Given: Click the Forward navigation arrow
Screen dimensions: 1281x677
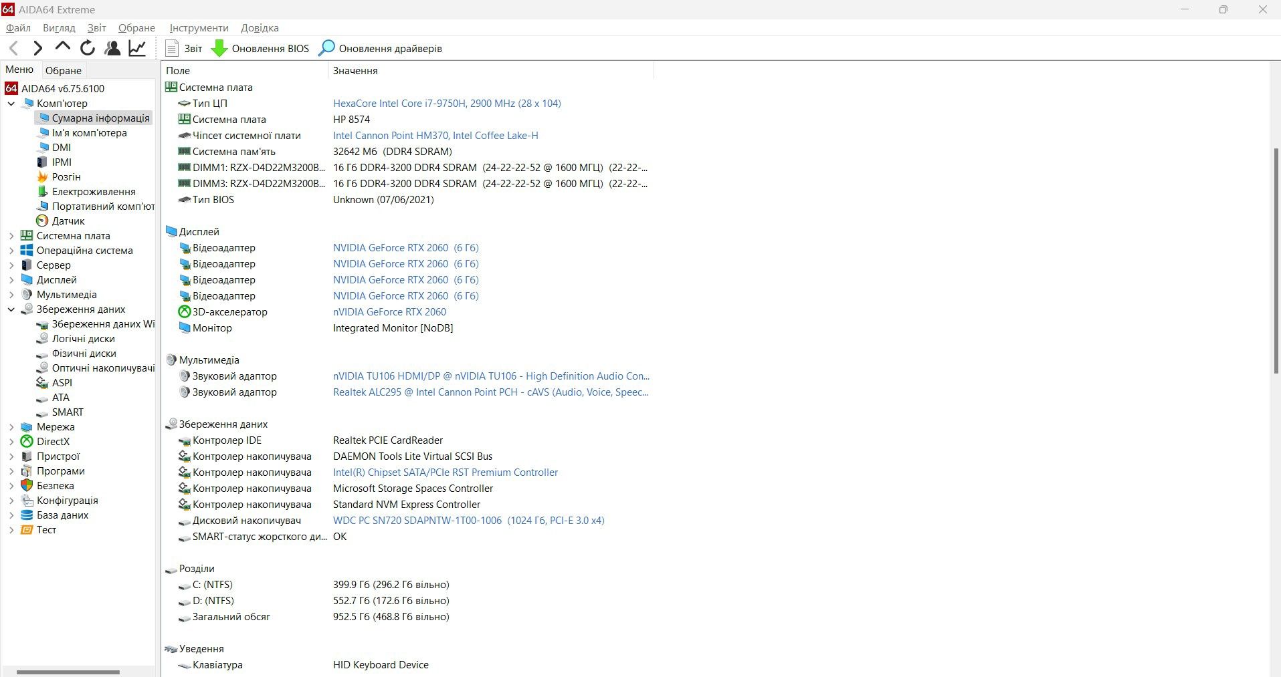Looking at the screenshot, I should [38, 48].
